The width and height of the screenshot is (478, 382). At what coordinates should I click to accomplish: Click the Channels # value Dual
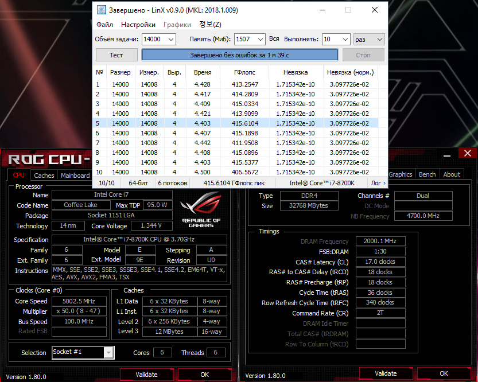coord(423,196)
